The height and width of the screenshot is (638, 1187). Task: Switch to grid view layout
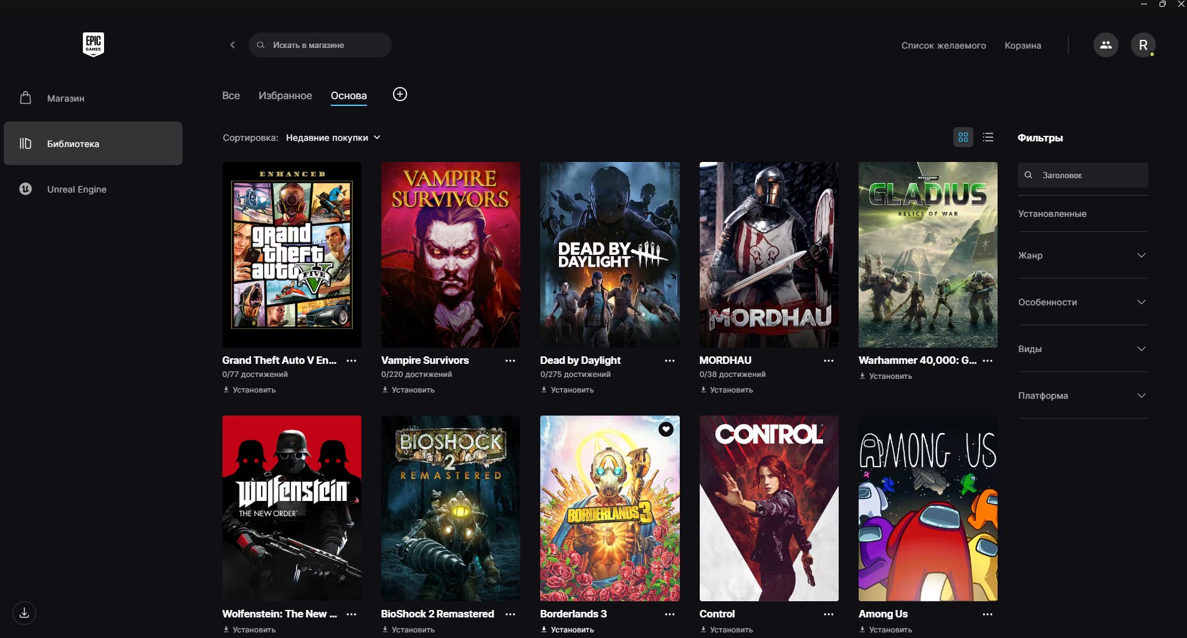tap(963, 137)
